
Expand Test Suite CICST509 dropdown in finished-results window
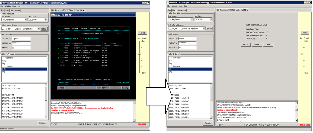pyautogui.click(x=210, y=19)
